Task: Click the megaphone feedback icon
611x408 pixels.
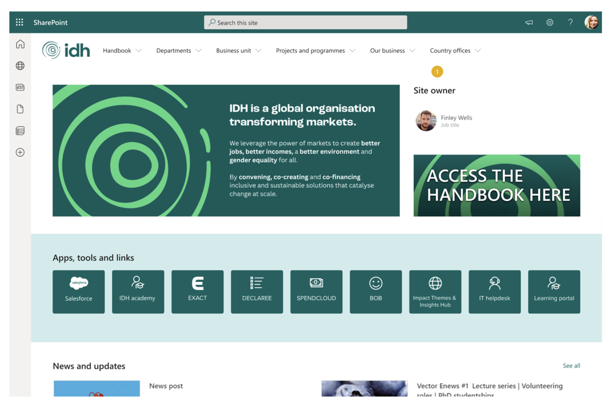Action: coord(529,22)
